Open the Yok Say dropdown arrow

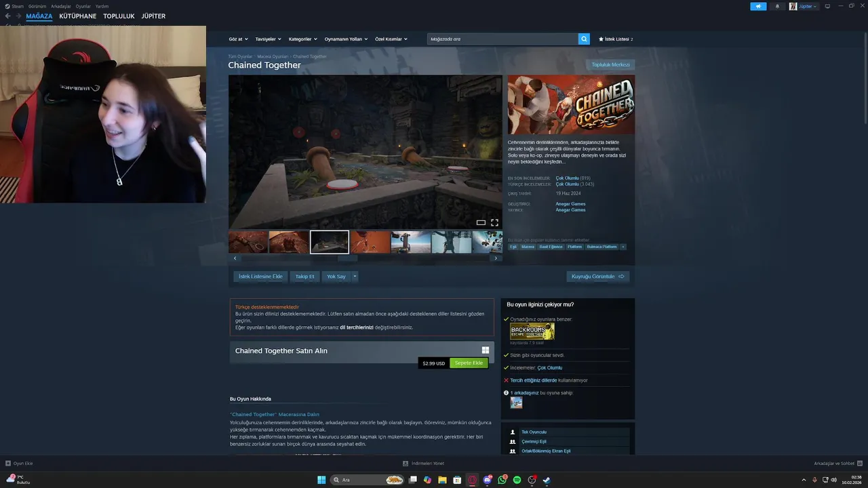355,277
